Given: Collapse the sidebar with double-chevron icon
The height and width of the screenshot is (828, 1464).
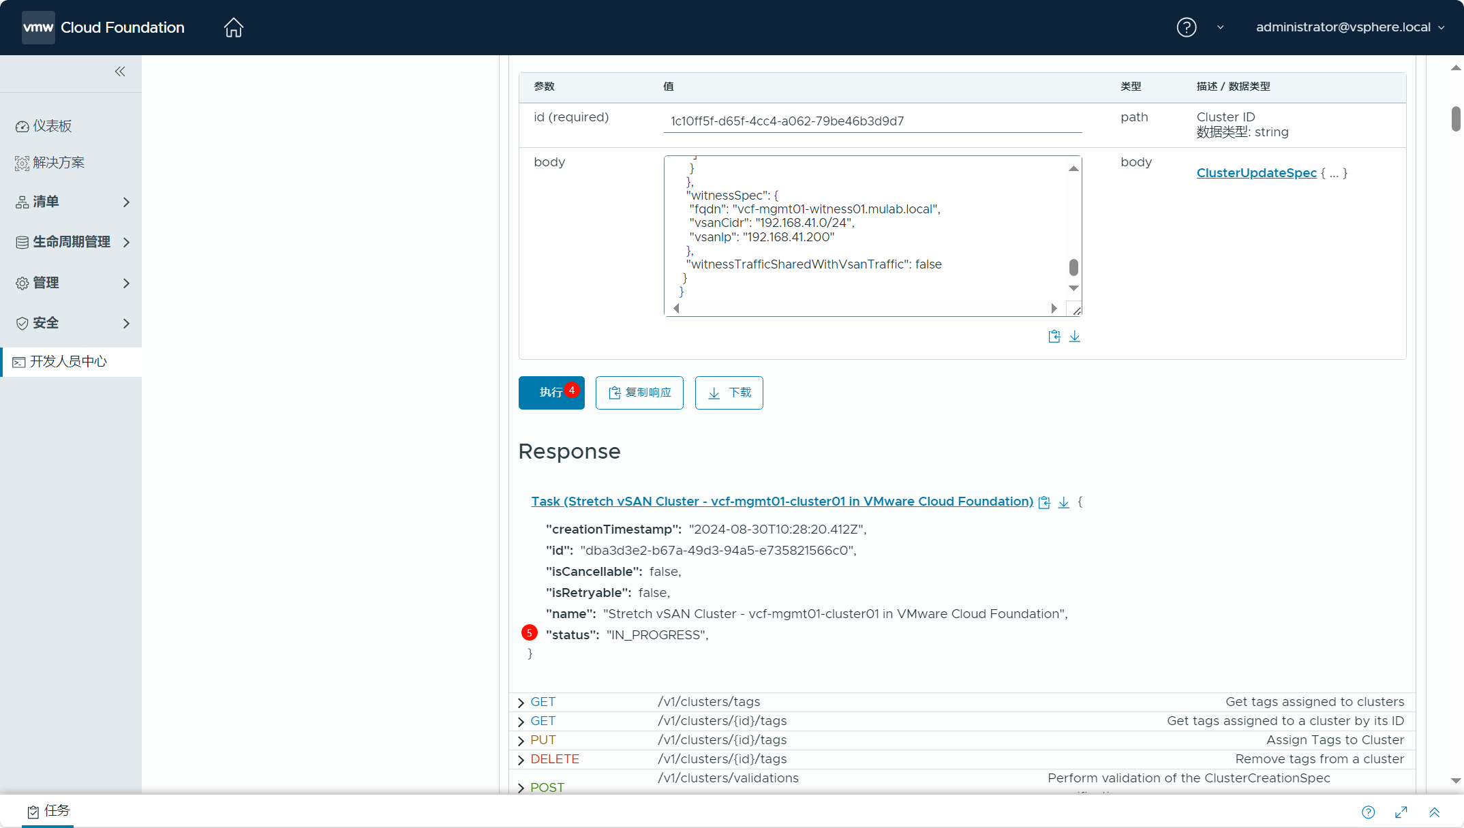Looking at the screenshot, I should [120, 72].
